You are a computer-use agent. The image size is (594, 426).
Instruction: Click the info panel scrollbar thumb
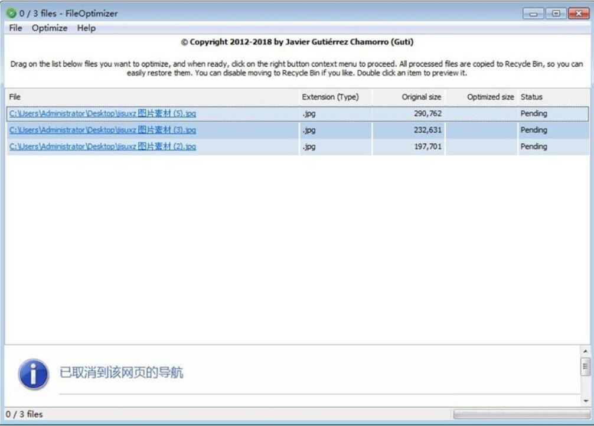[x=585, y=366]
